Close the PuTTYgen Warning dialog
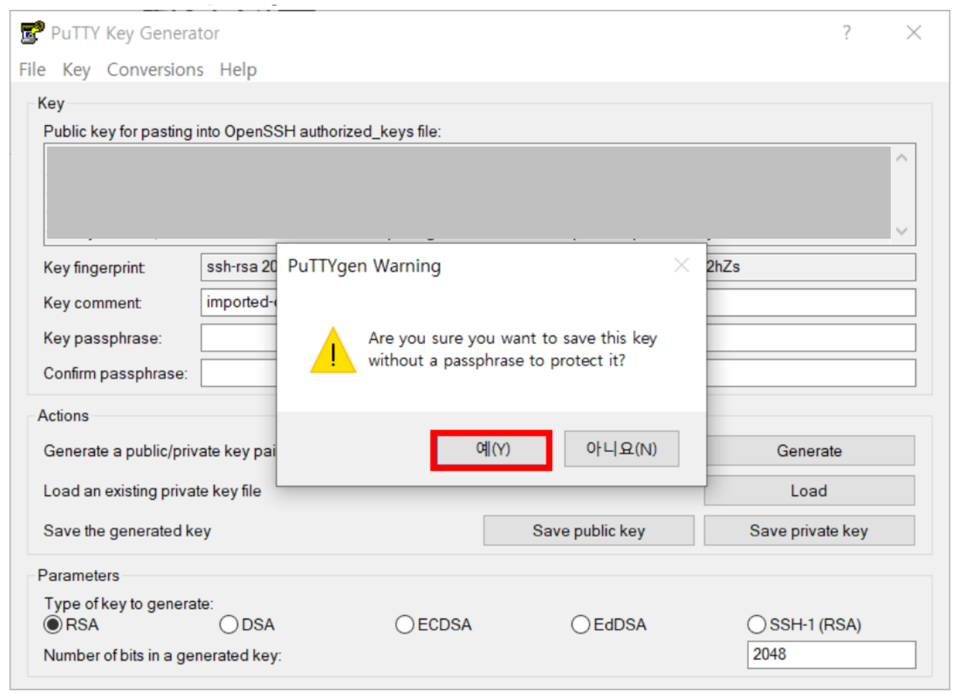This screenshot has width=956, height=696. click(682, 265)
